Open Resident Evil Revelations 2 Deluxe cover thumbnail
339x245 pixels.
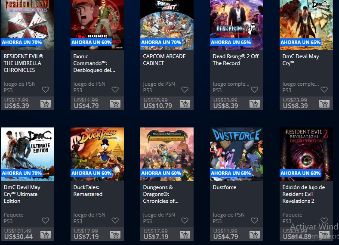tap(306, 154)
